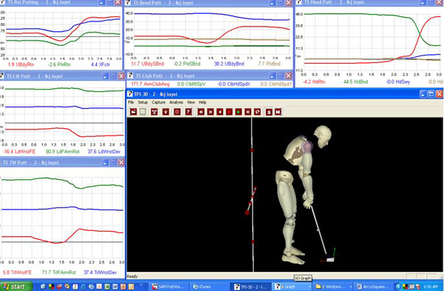The width and height of the screenshot is (444, 291).
Task: Click the TrlFArmRot legend label
Action: tap(59, 272)
